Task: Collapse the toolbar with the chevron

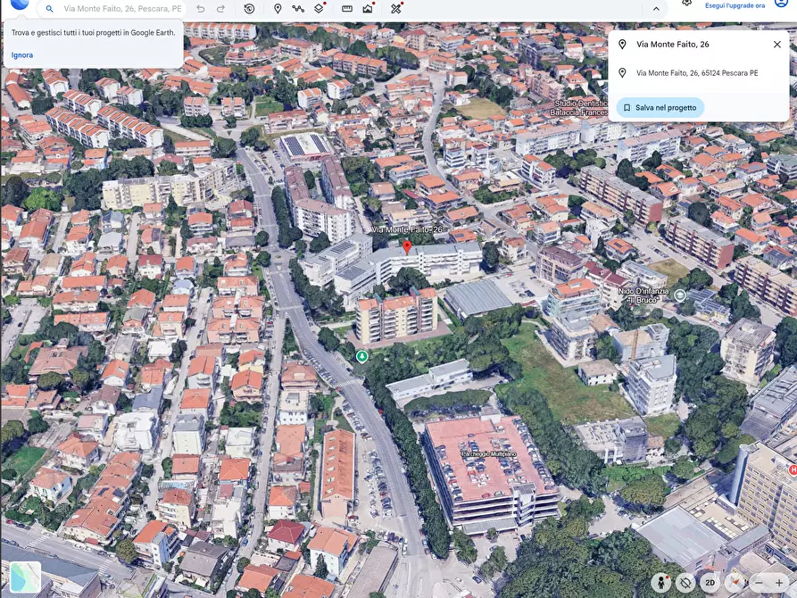Action: coord(656,7)
